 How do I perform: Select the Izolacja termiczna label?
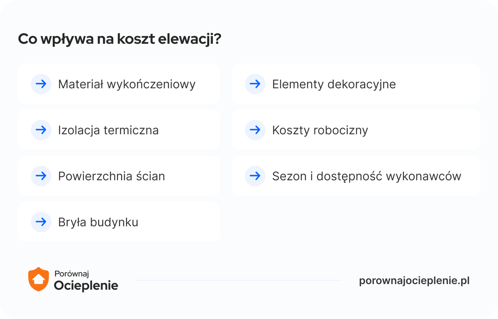pos(109,131)
